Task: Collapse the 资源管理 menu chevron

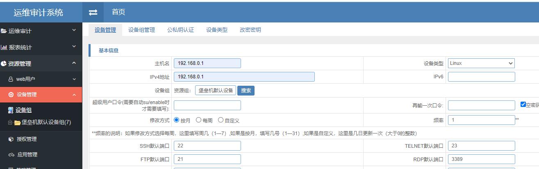Action: click(x=74, y=63)
